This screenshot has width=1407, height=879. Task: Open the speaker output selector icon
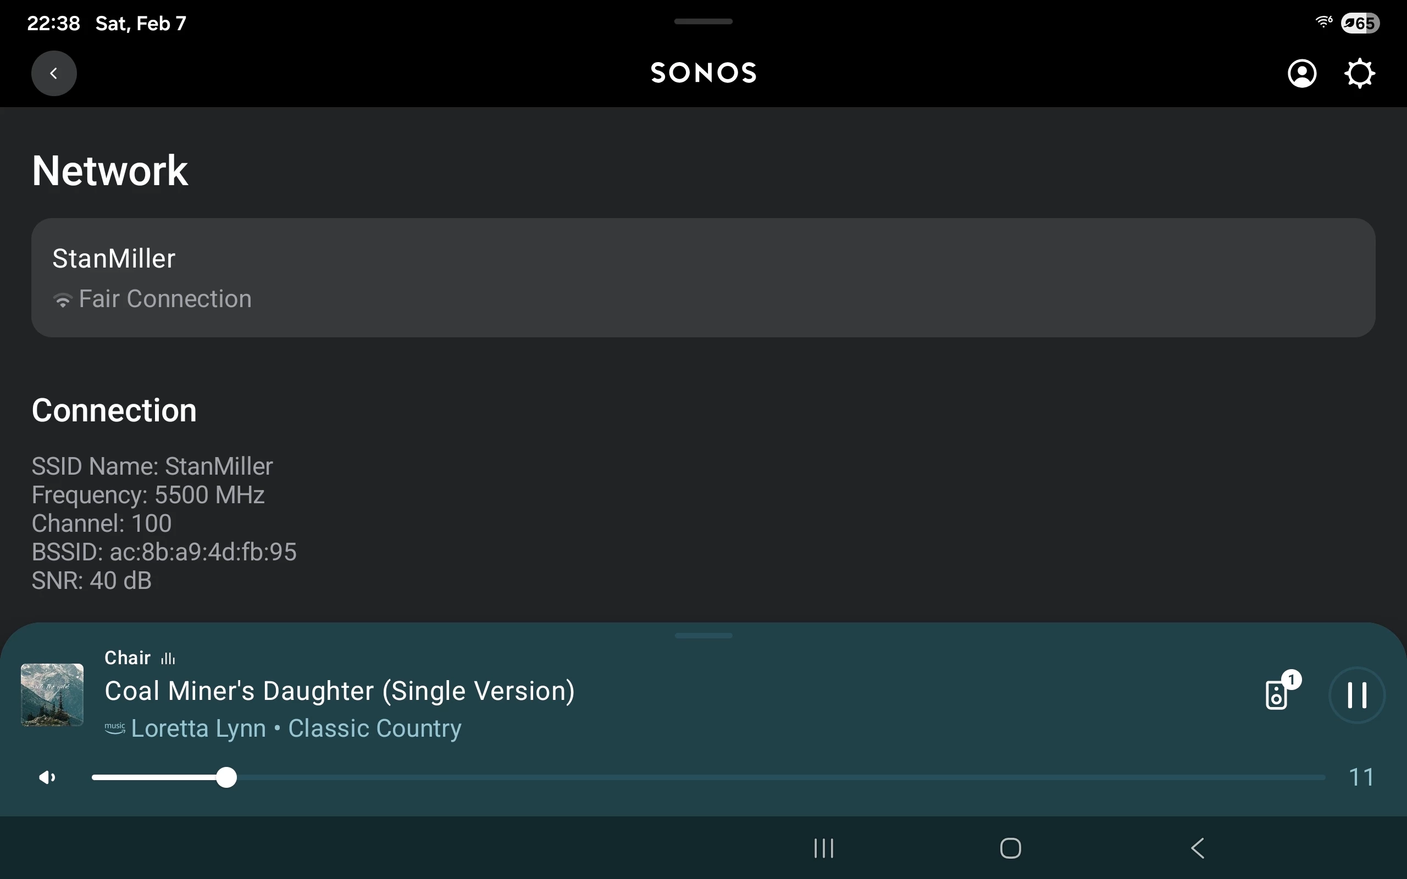coord(1277,693)
